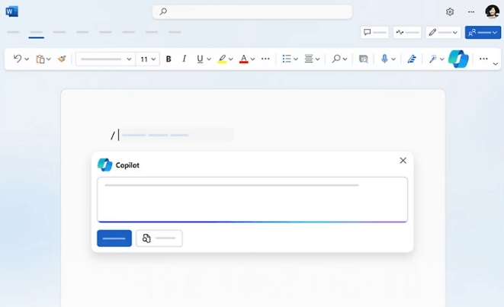This screenshot has width=504, height=307.
Task: Open Settings gear icon
Action: pos(450,11)
